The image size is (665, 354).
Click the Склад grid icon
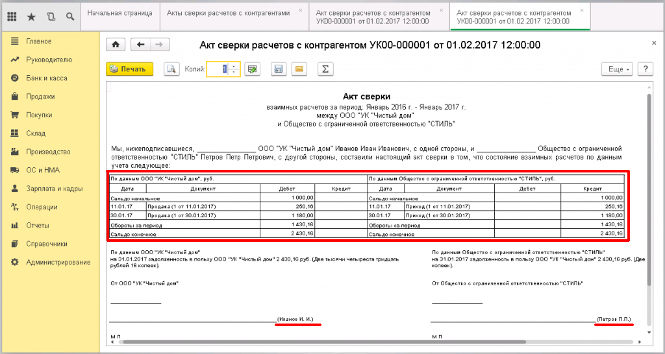pos(15,134)
